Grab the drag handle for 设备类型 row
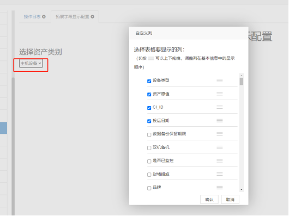This screenshot has width=289, height=216. pos(220,81)
